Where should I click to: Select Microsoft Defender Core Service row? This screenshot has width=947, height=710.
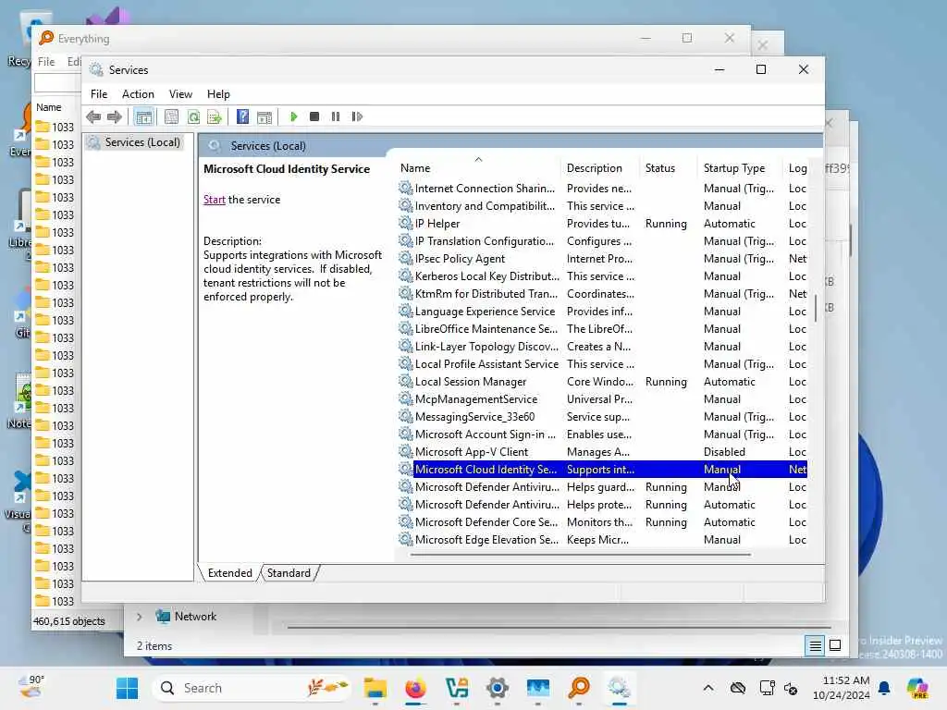point(602,522)
